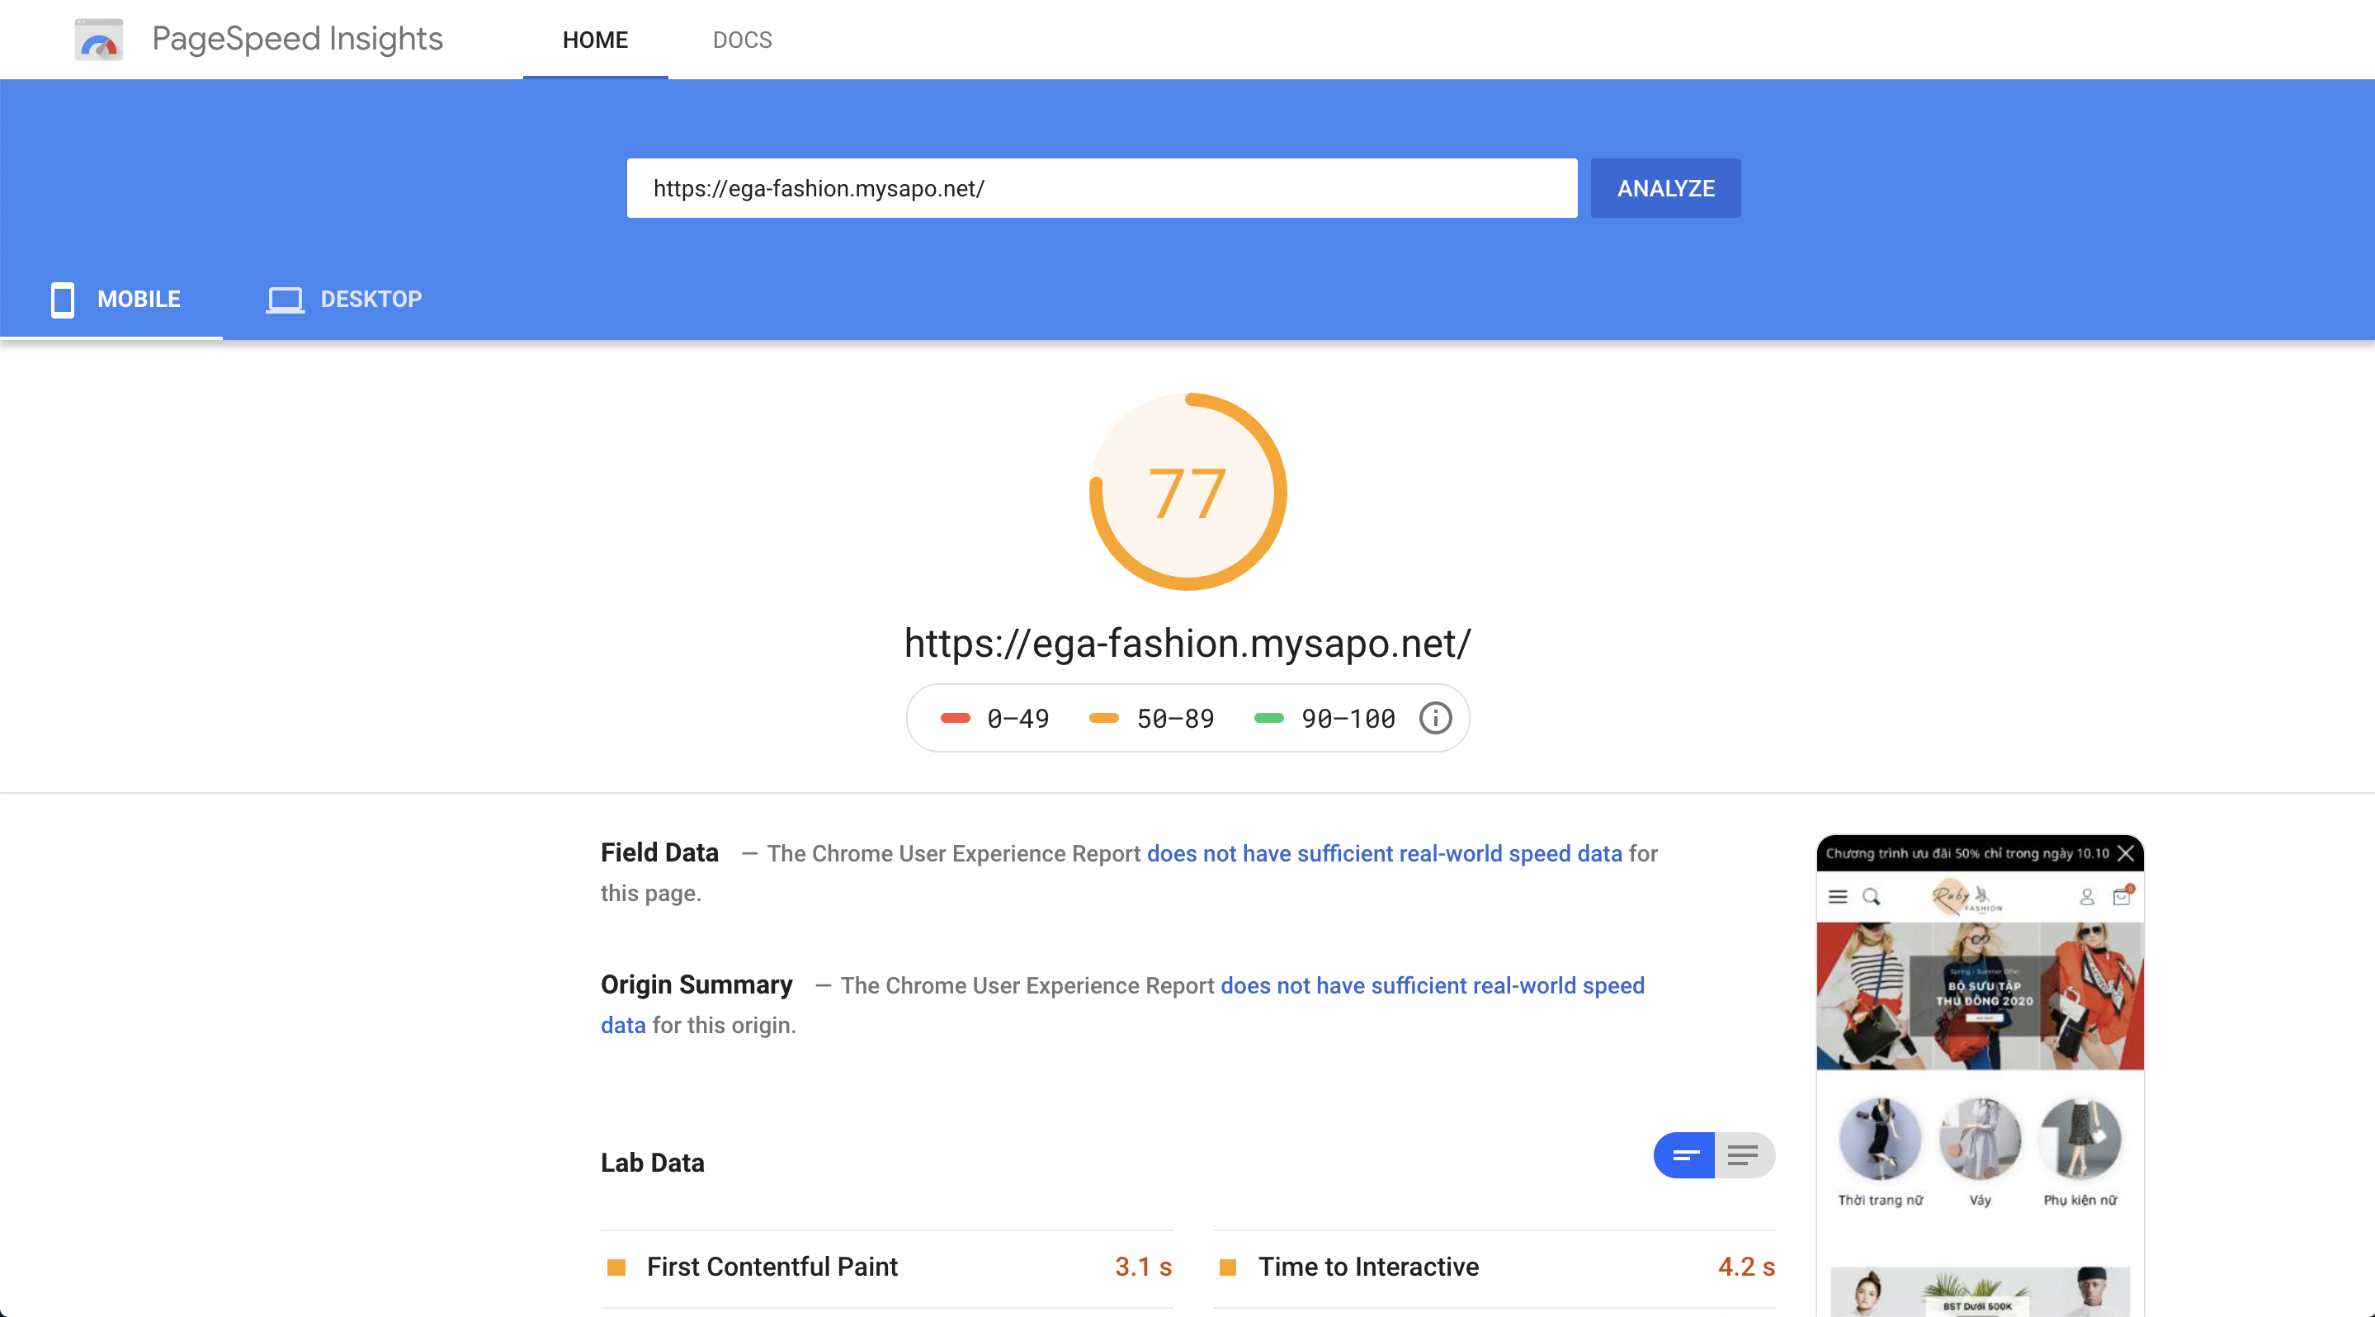Viewport: 2375px width, 1317px height.
Task: Click the URL input field
Action: (x=1102, y=188)
